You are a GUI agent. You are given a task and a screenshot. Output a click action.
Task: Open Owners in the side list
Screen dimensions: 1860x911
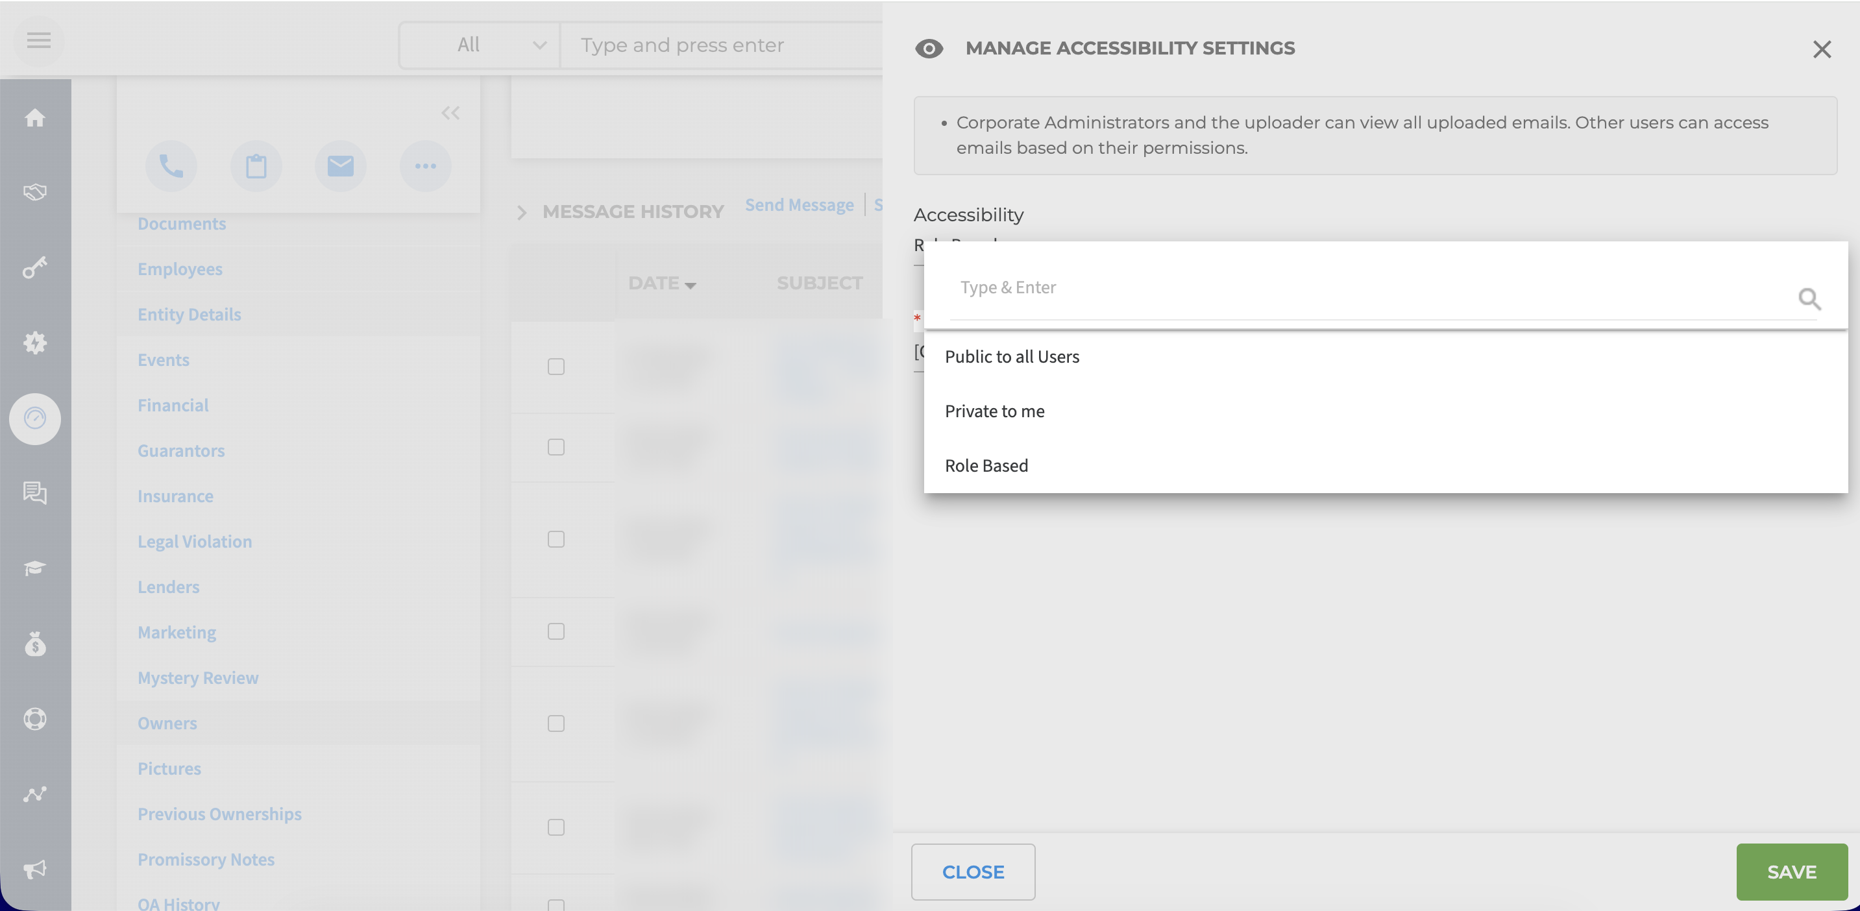pos(167,723)
